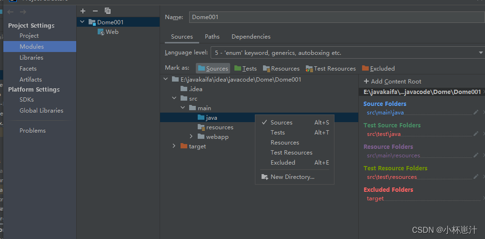Click the forward navigation arrow

(x=23, y=12)
